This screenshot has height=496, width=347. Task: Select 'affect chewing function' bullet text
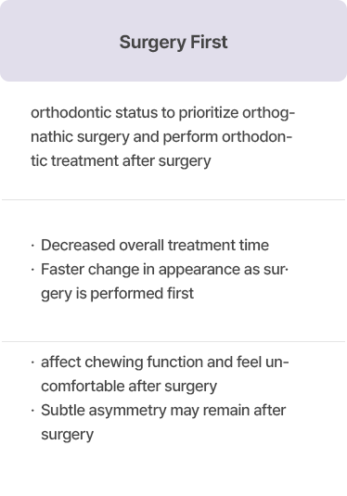(164, 362)
